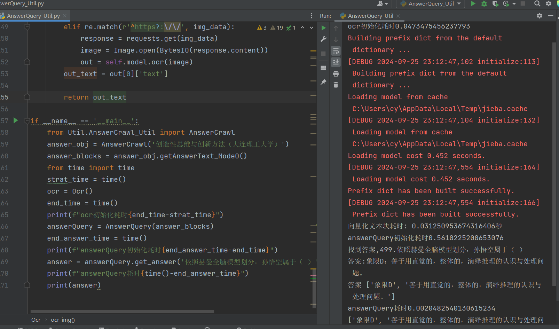
Task: Click the green typo check indicator
Action: (291, 28)
